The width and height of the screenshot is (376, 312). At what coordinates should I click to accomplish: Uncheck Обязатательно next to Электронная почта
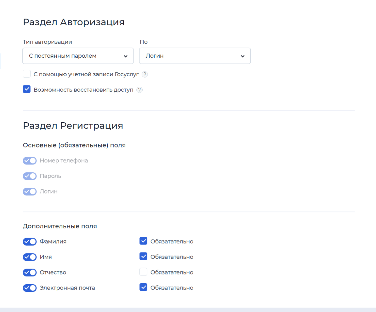[143, 287]
